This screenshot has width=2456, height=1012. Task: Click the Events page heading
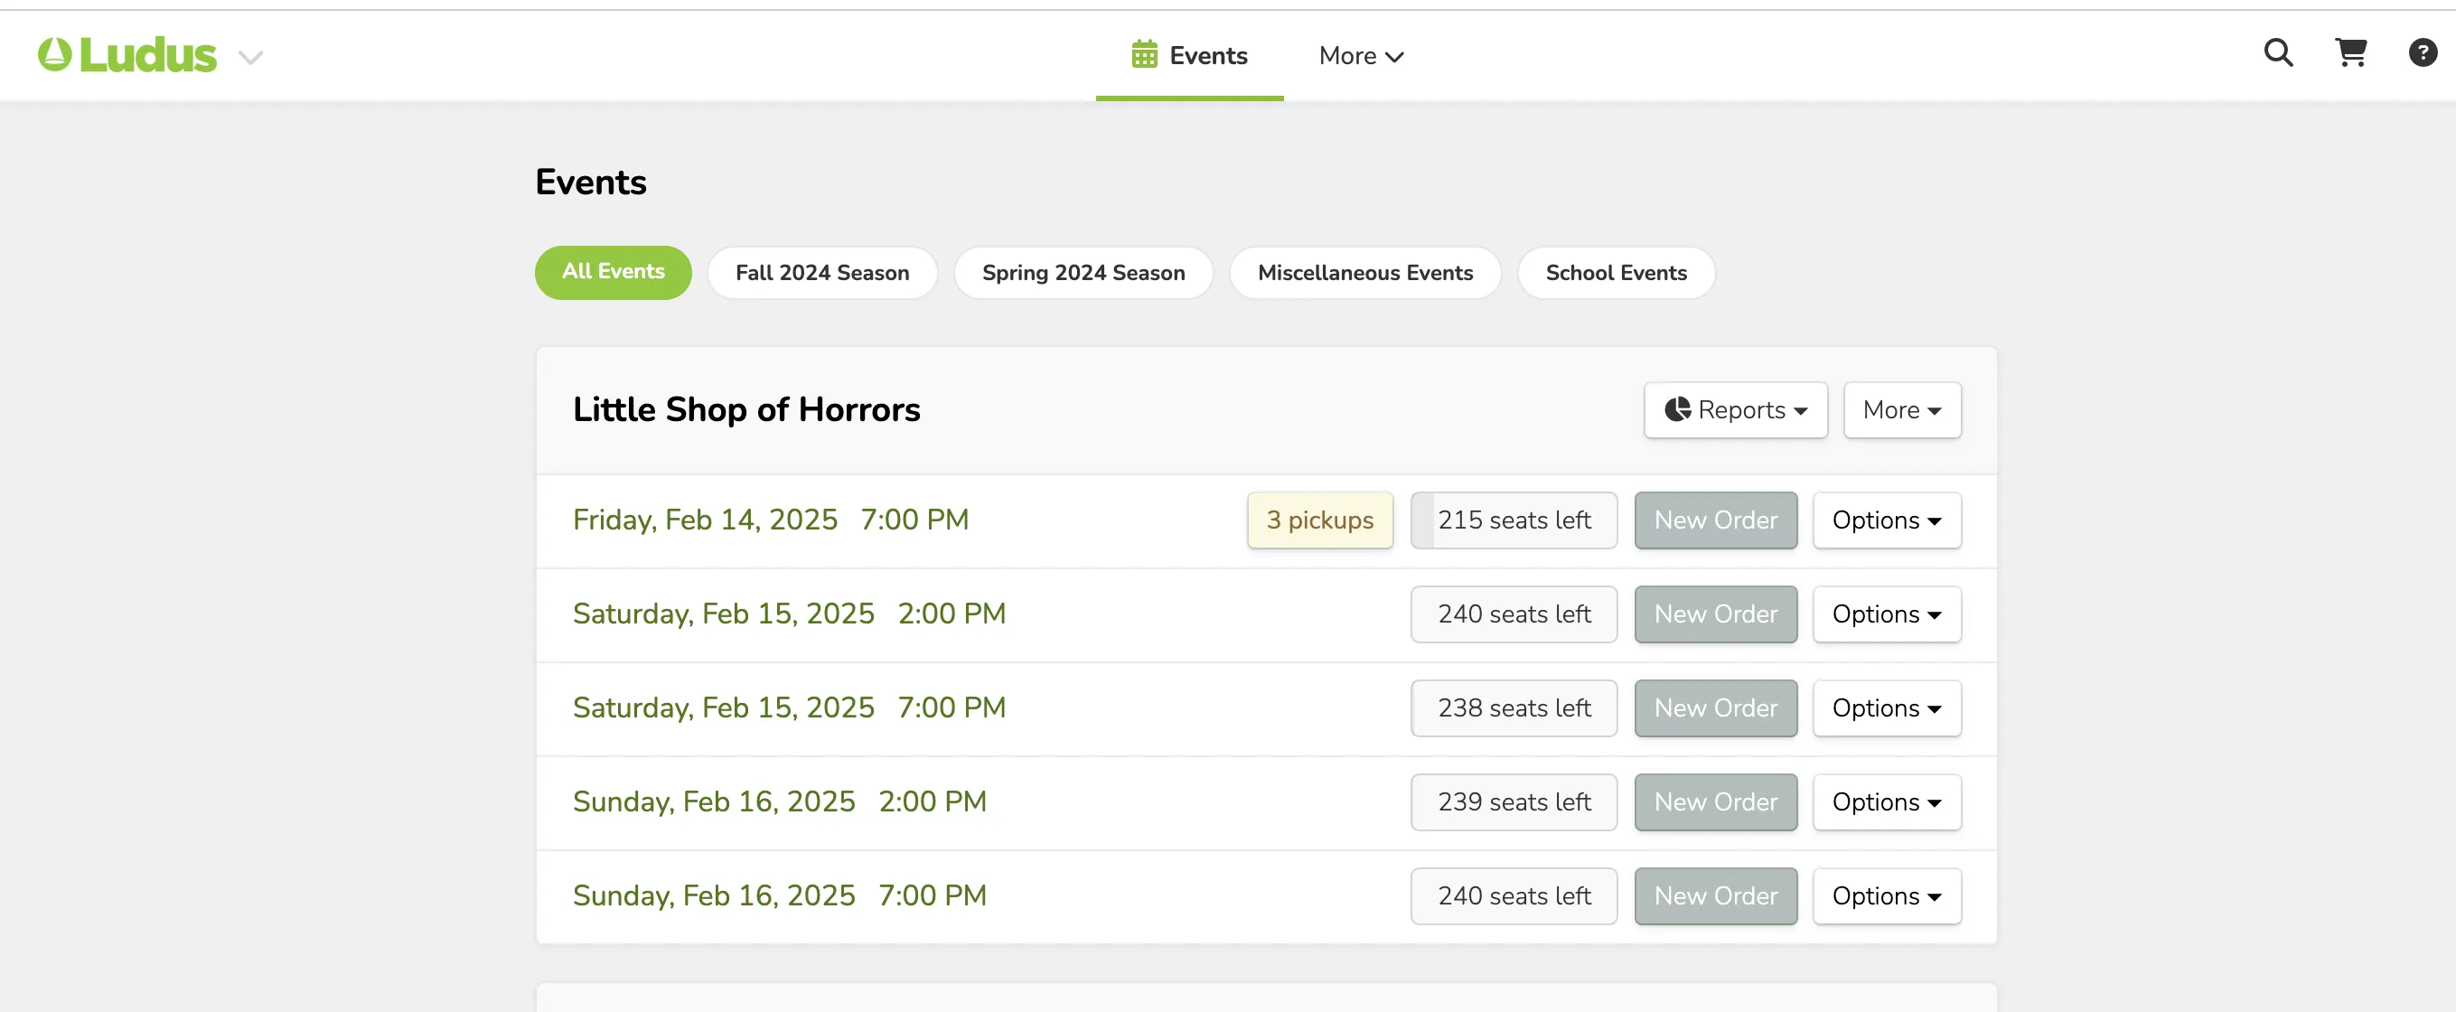591,183
